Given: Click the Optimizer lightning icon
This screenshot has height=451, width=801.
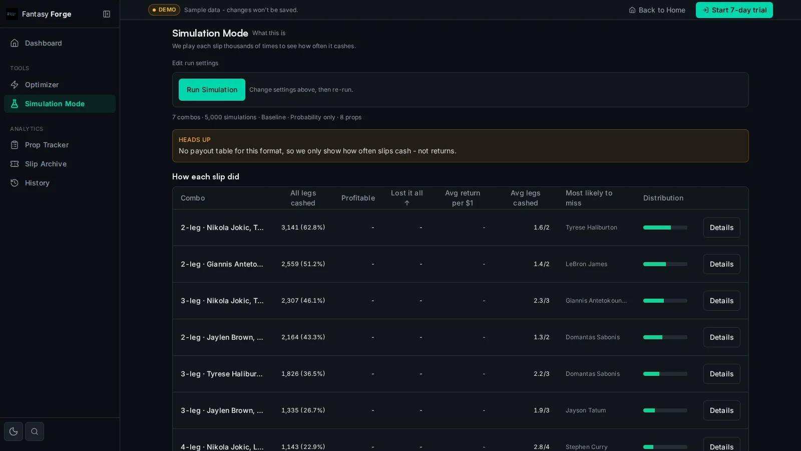Looking at the screenshot, I should 15,85.
